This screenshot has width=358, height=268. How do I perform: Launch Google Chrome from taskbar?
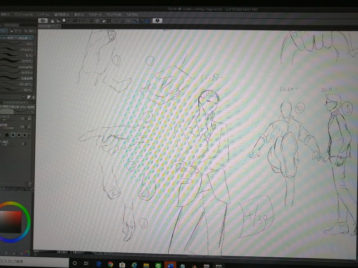click(111, 264)
